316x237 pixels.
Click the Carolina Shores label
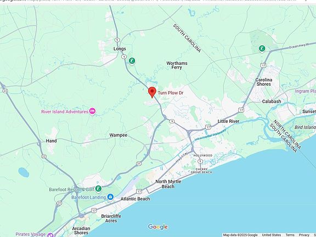pos(263,82)
